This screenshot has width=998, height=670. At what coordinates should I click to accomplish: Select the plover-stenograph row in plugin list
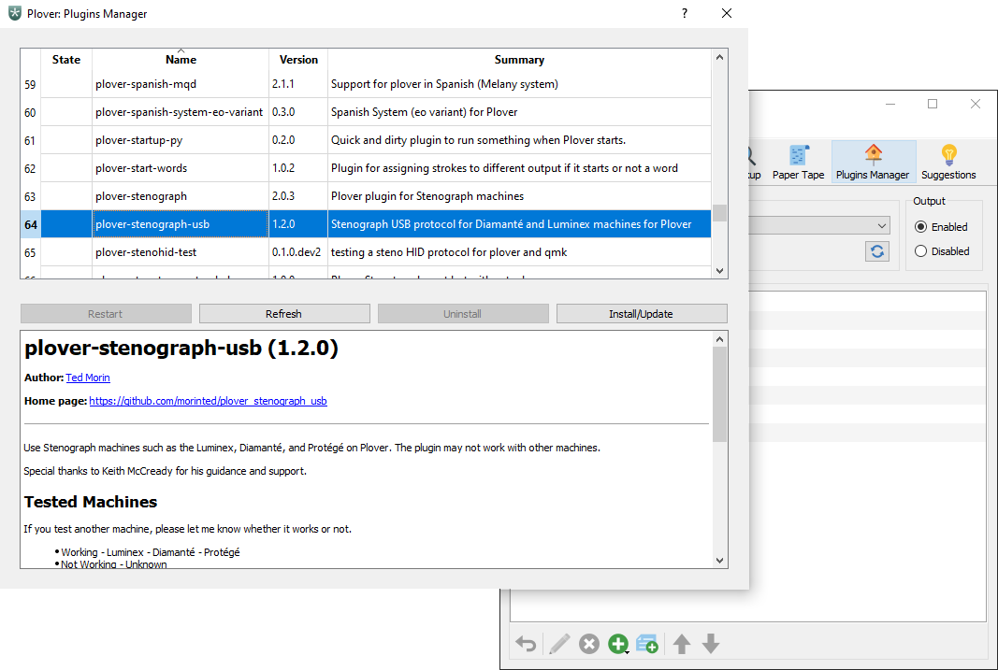[140, 196]
